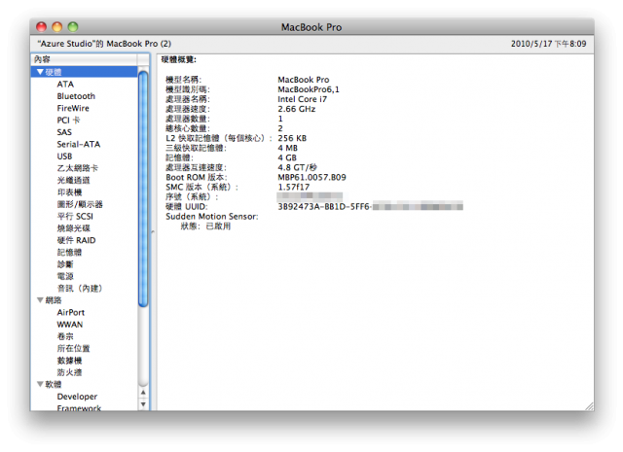Click the sidebar scroll down arrow
Viewport: 623px width, 452px height.
click(x=143, y=404)
